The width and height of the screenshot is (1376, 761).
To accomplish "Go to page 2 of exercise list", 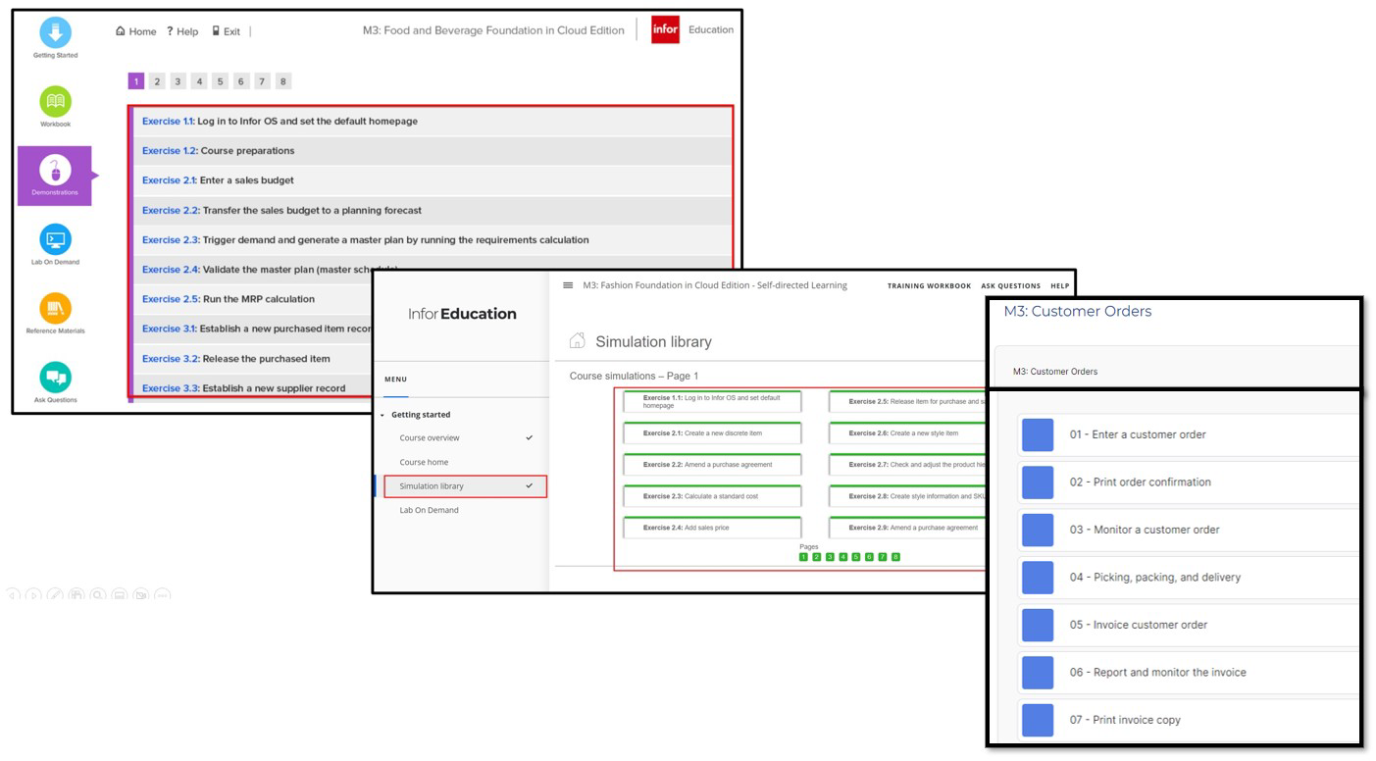I will click(157, 81).
